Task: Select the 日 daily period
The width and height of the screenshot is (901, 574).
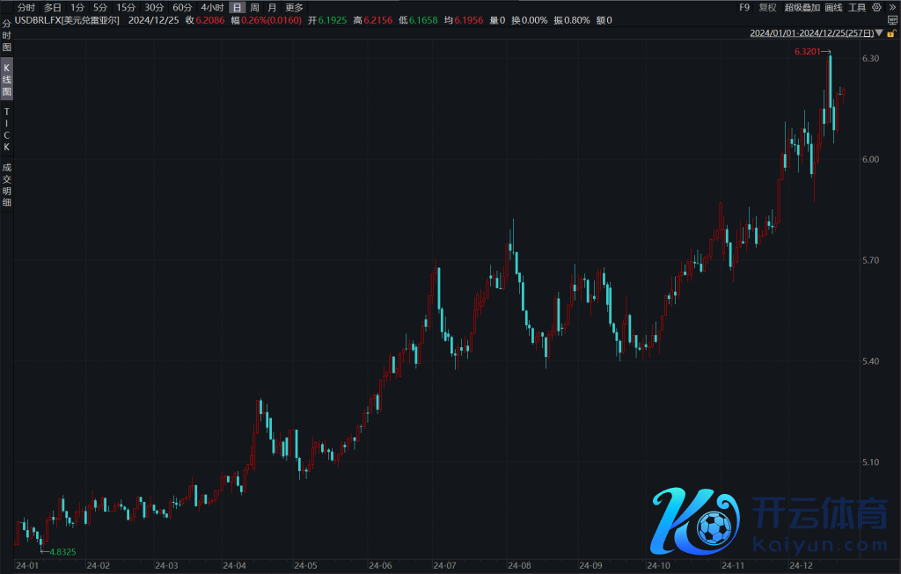Action: 236,7
